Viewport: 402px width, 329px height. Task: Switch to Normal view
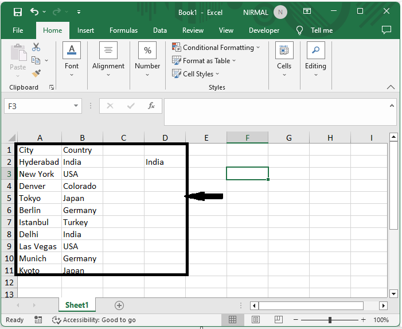(232, 319)
